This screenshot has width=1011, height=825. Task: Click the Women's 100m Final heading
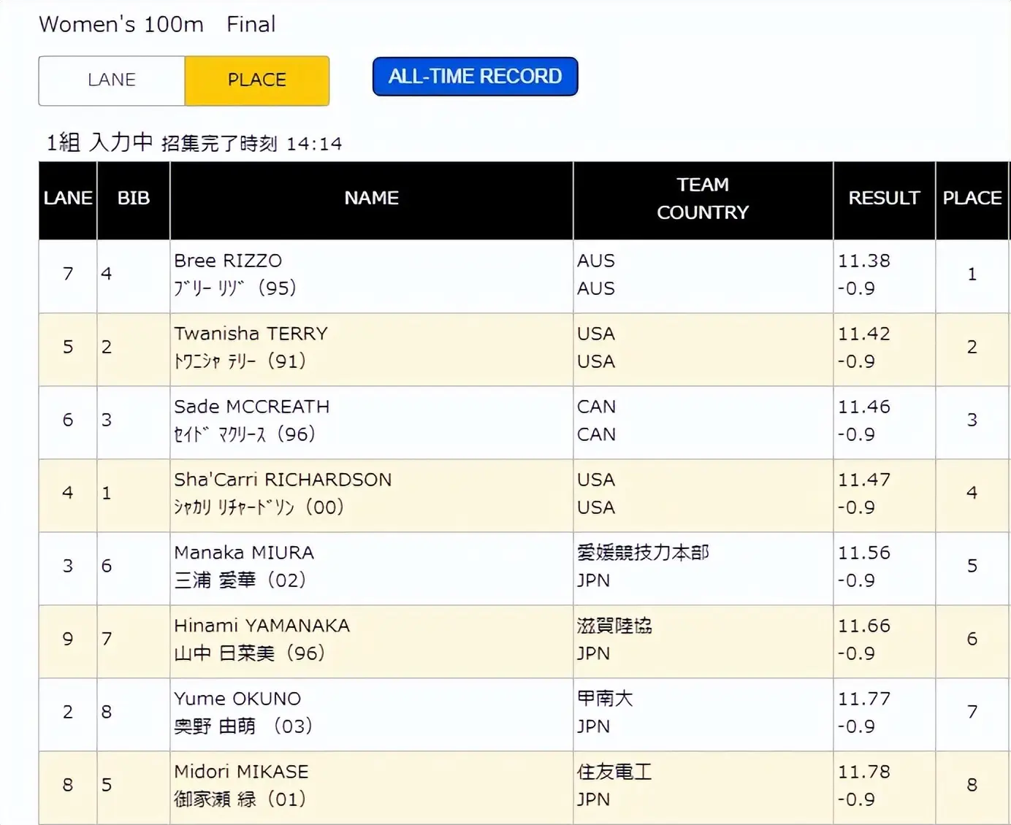[x=157, y=25]
